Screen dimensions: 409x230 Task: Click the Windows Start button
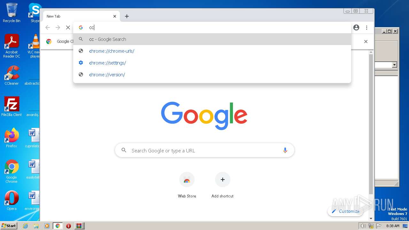[9, 226]
